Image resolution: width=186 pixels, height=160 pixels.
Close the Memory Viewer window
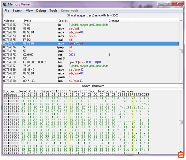click(177, 3)
